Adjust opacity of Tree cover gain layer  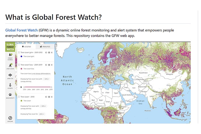point(46,52)
